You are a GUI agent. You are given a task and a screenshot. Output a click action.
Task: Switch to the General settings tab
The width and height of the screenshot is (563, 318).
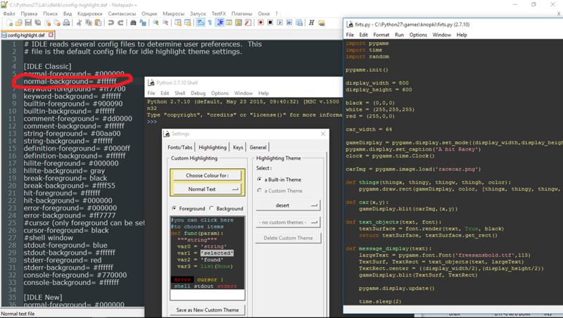(x=258, y=147)
